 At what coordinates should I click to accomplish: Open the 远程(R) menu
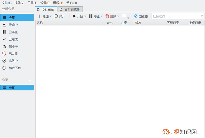coord(58,3)
